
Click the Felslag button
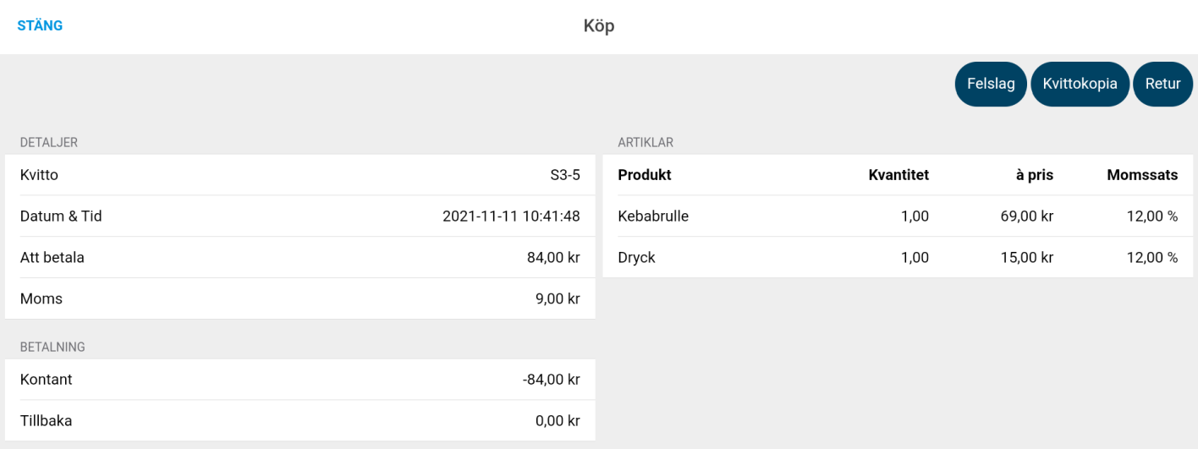point(991,85)
